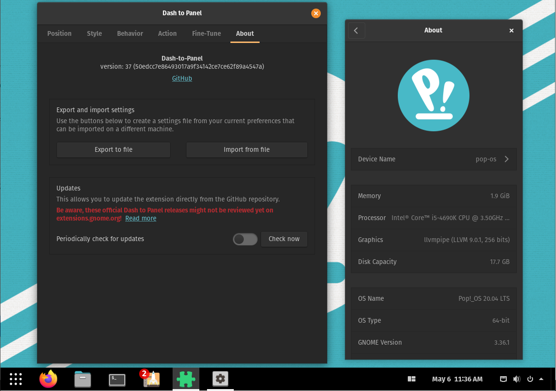
Task: Click the Disk Capacity 17.7 GB row
Action: 434,262
